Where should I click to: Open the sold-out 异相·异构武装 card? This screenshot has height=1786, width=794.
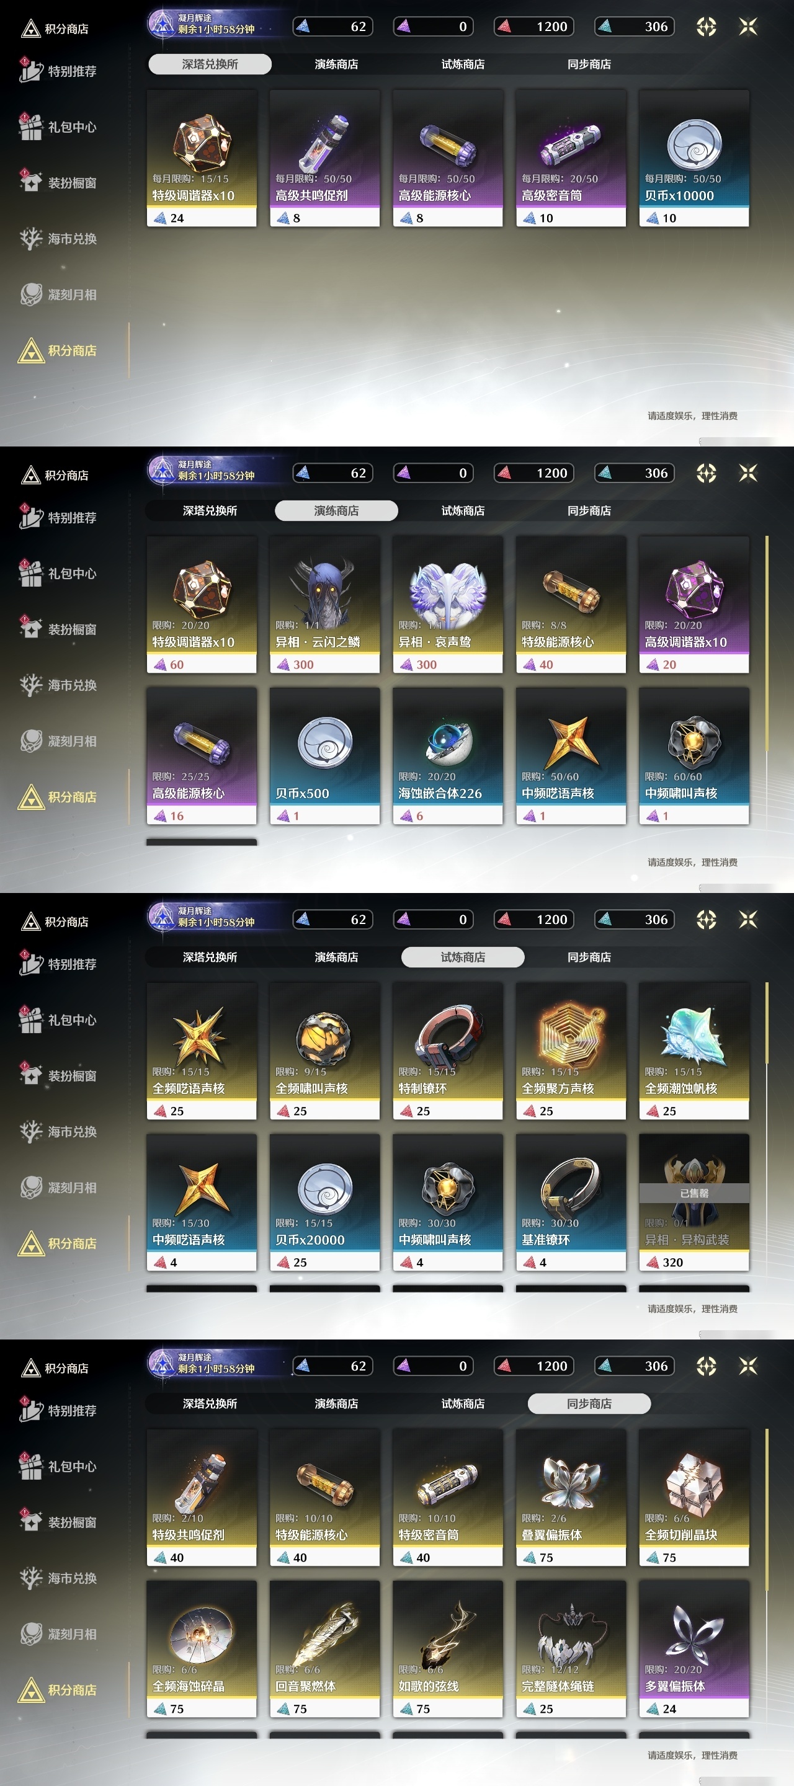pos(694,1202)
